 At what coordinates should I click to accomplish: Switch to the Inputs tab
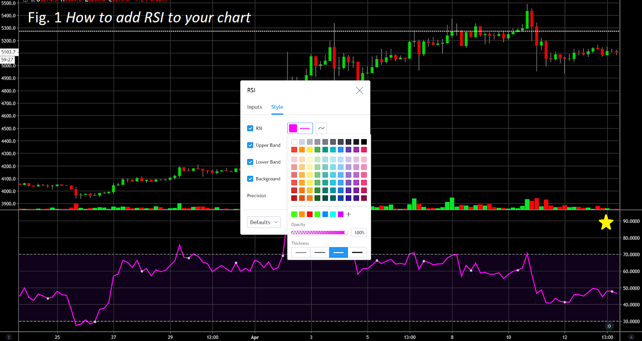255,107
